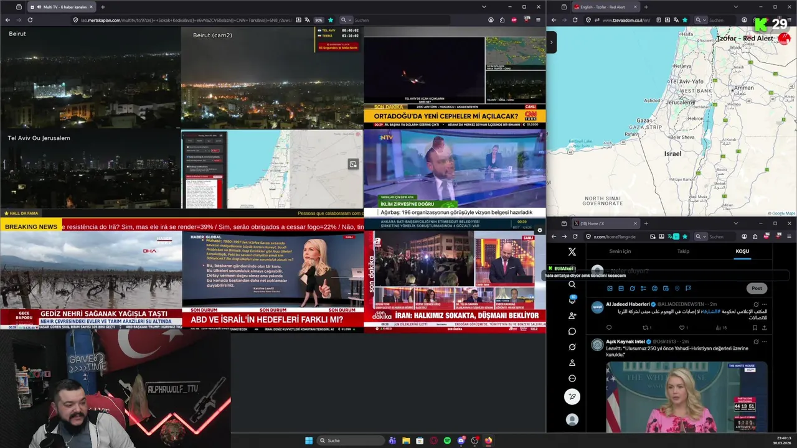Bookmark the Al Jadeed Haberleri post

755,327
